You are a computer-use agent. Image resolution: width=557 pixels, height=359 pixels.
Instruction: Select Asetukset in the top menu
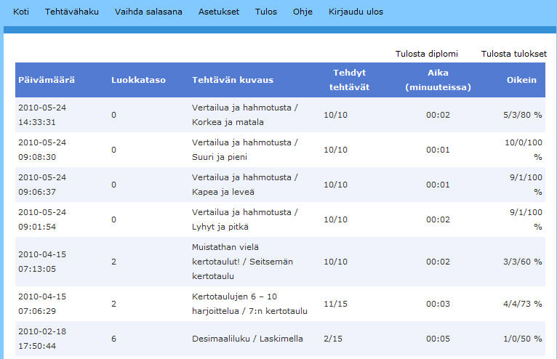point(219,12)
